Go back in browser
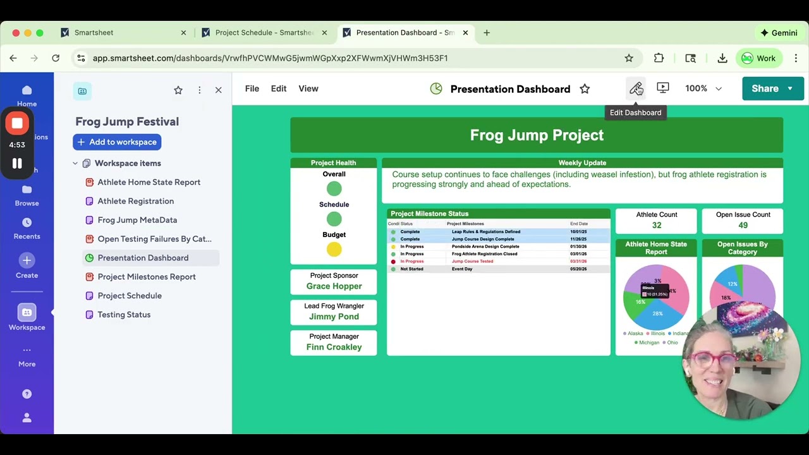809x455 pixels. coord(13,58)
